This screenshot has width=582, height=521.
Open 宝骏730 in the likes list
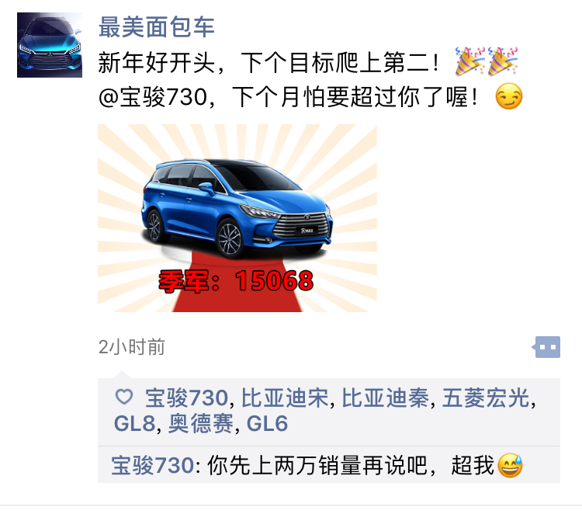click(x=186, y=398)
